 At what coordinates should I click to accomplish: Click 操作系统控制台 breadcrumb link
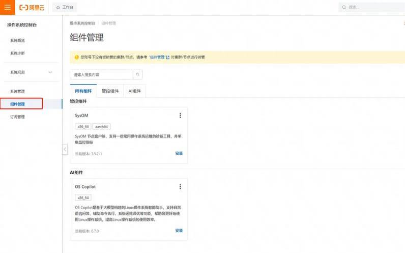[82, 23]
